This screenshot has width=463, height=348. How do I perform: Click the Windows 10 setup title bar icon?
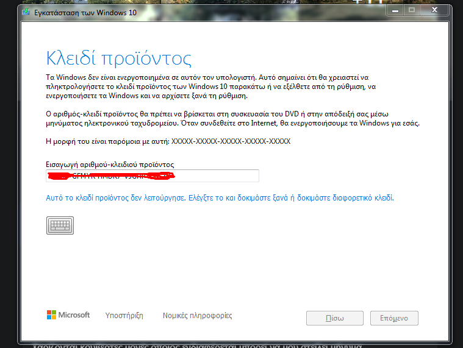point(26,12)
